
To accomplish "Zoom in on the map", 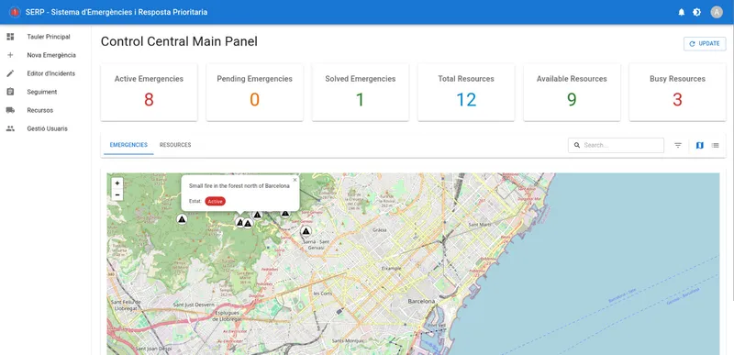I will click(117, 183).
